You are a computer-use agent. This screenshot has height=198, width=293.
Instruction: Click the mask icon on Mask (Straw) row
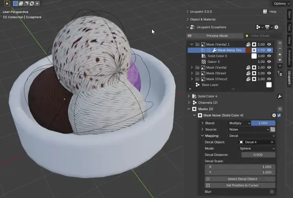coord(254,73)
